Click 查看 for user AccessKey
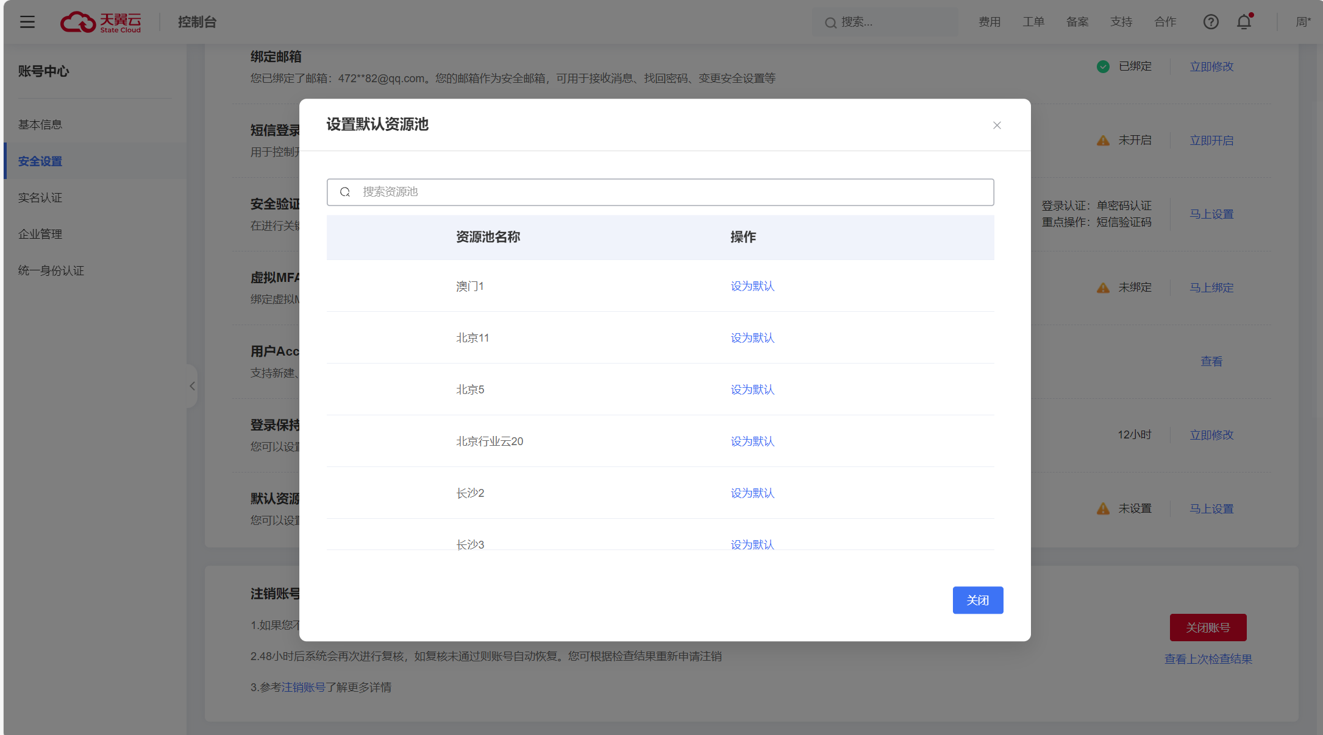The height and width of the screenshot is (735, 1323). click(x=1211, y=362)
